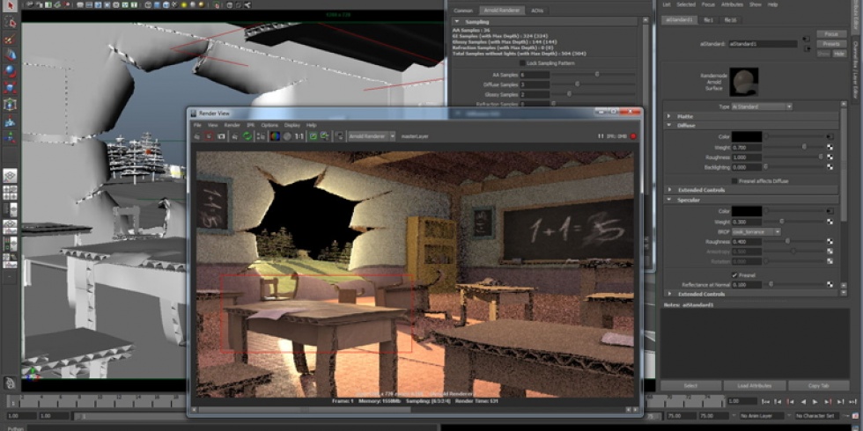Image resolution: width=863 pixels, height=431 pixels.
Task: Uncheck the Specular Fresnel checkbox
Action: pos(735,274)
